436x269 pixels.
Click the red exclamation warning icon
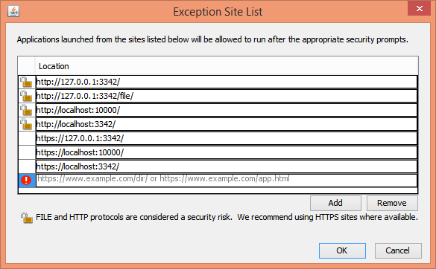(x=26, y=181)
